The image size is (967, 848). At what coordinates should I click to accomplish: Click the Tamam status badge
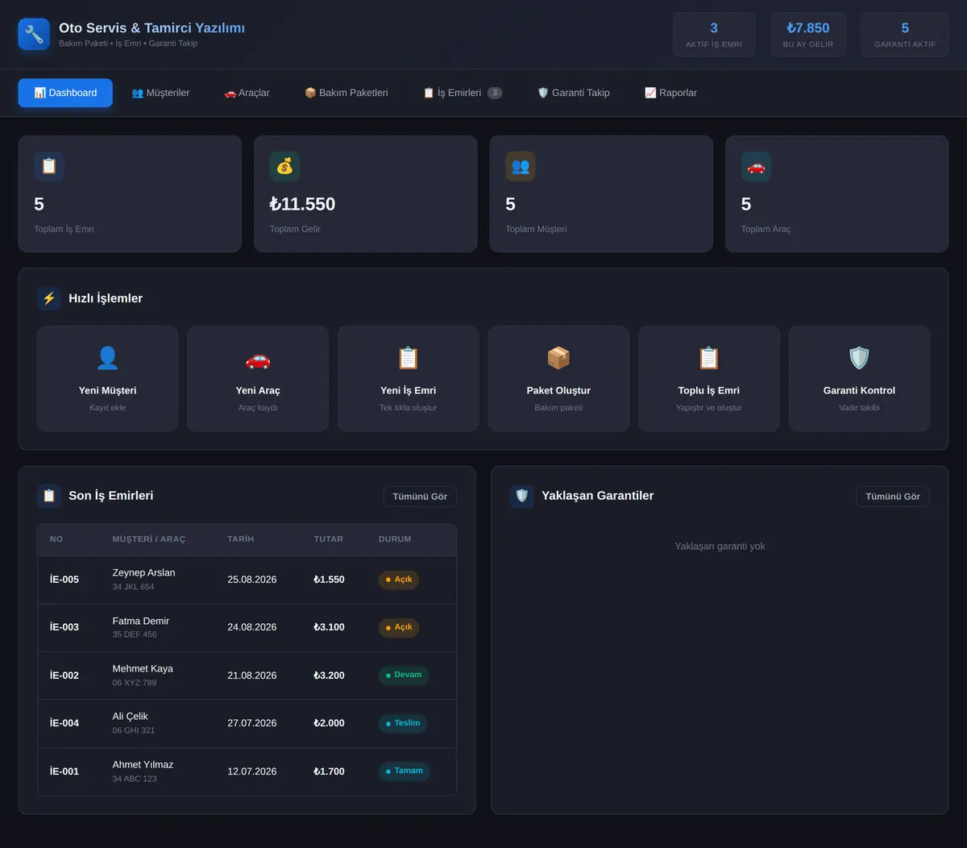pyautogui.click(x=405, y=771)
